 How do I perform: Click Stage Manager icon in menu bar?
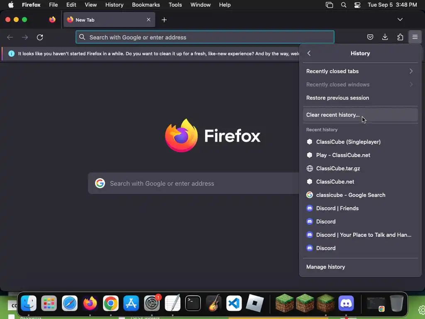click(329, 5)
